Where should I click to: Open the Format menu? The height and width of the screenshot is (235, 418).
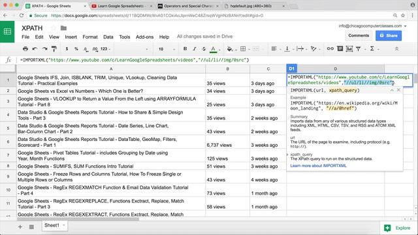click(x=90, y=37)
